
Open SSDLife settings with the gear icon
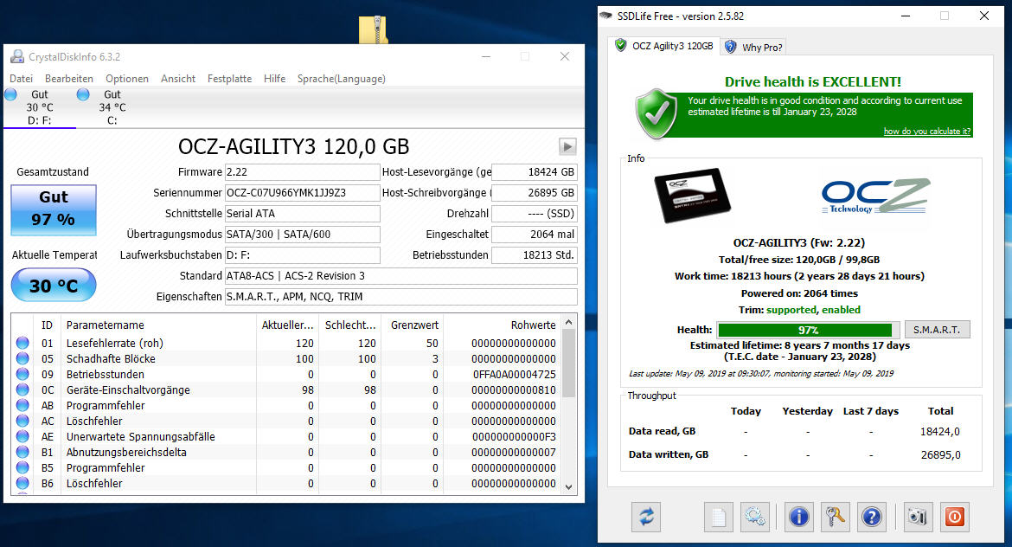coord(755,517)
